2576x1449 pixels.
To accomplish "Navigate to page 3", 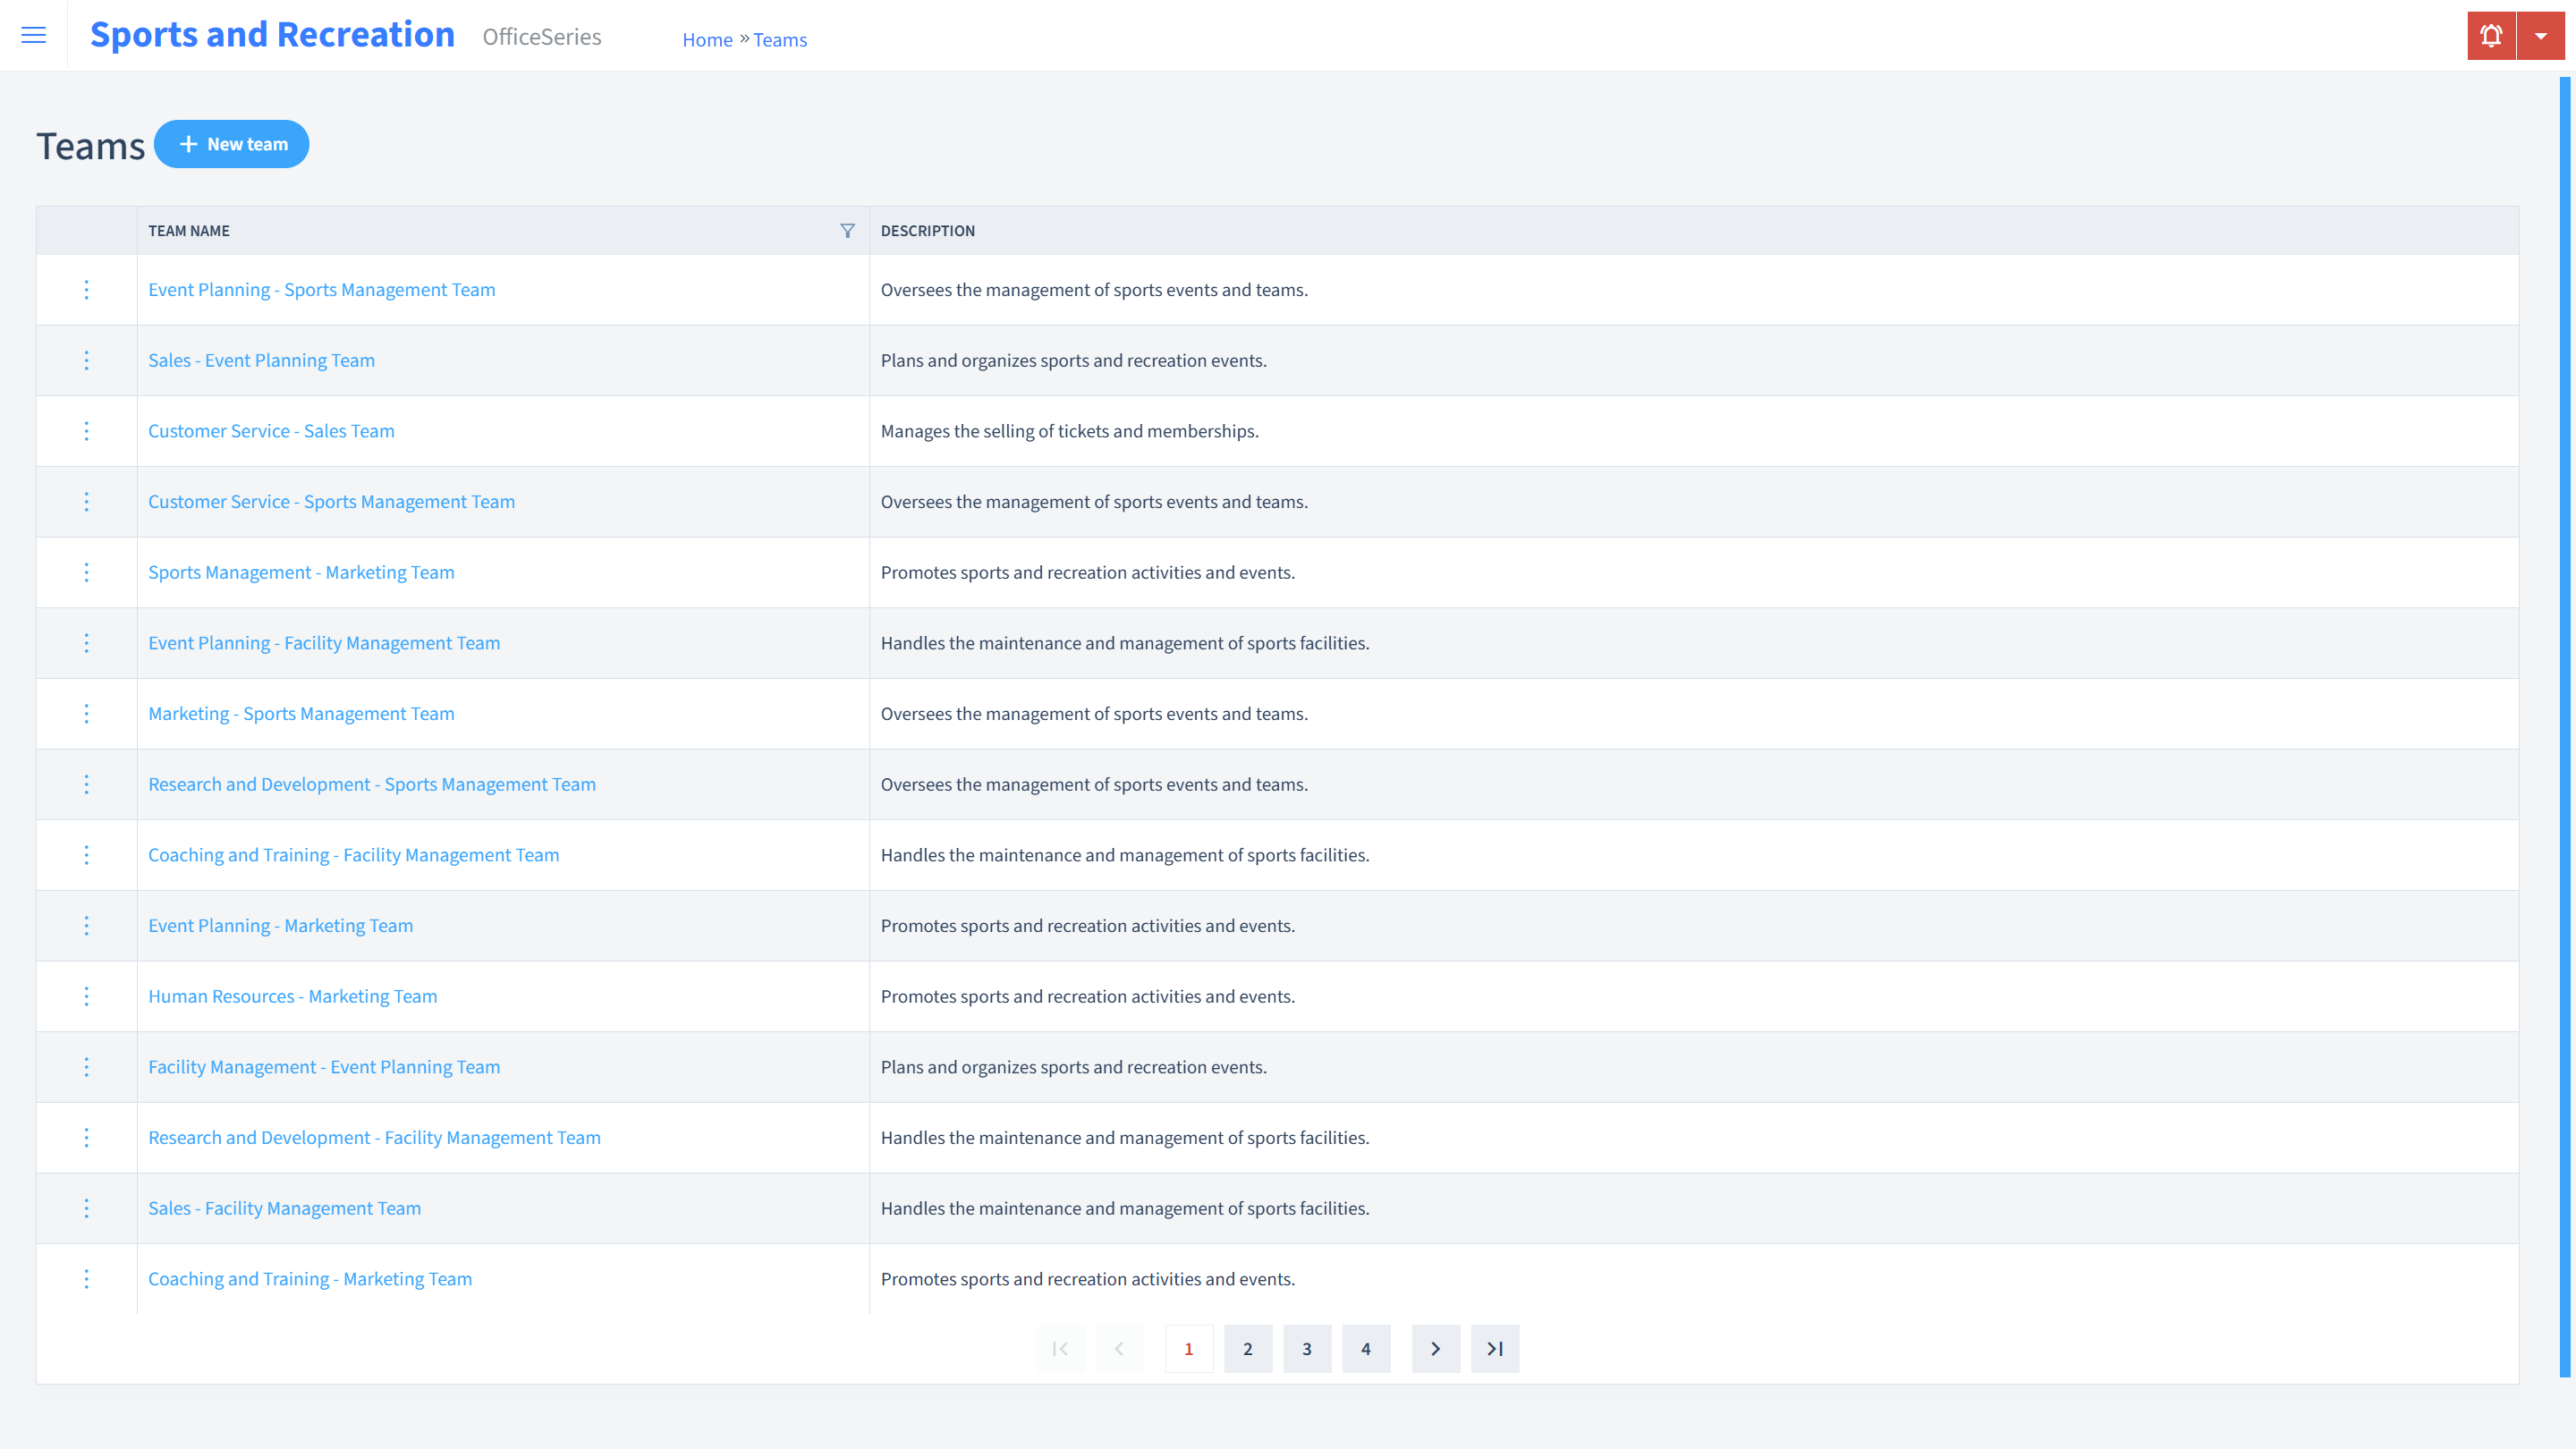I will pyautogui.click(x=1308, y=1348).
